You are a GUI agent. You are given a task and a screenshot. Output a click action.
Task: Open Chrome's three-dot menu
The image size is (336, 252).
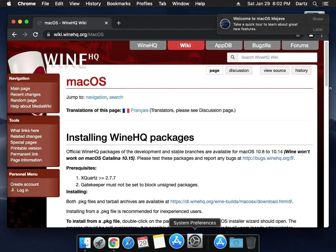point(322,35)
